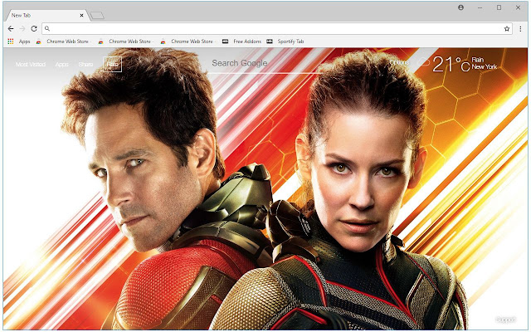Click the Share menu item

85,65
